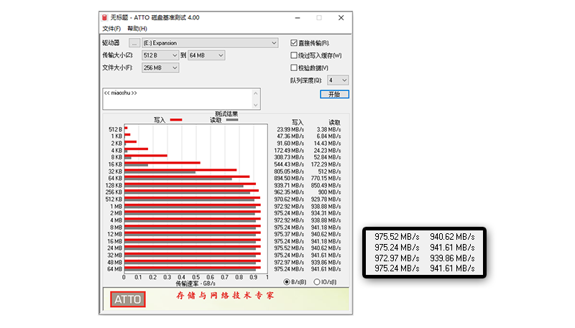Click the 开始 start button
Viewport: 575px width, 328px height.
(334, 95)
